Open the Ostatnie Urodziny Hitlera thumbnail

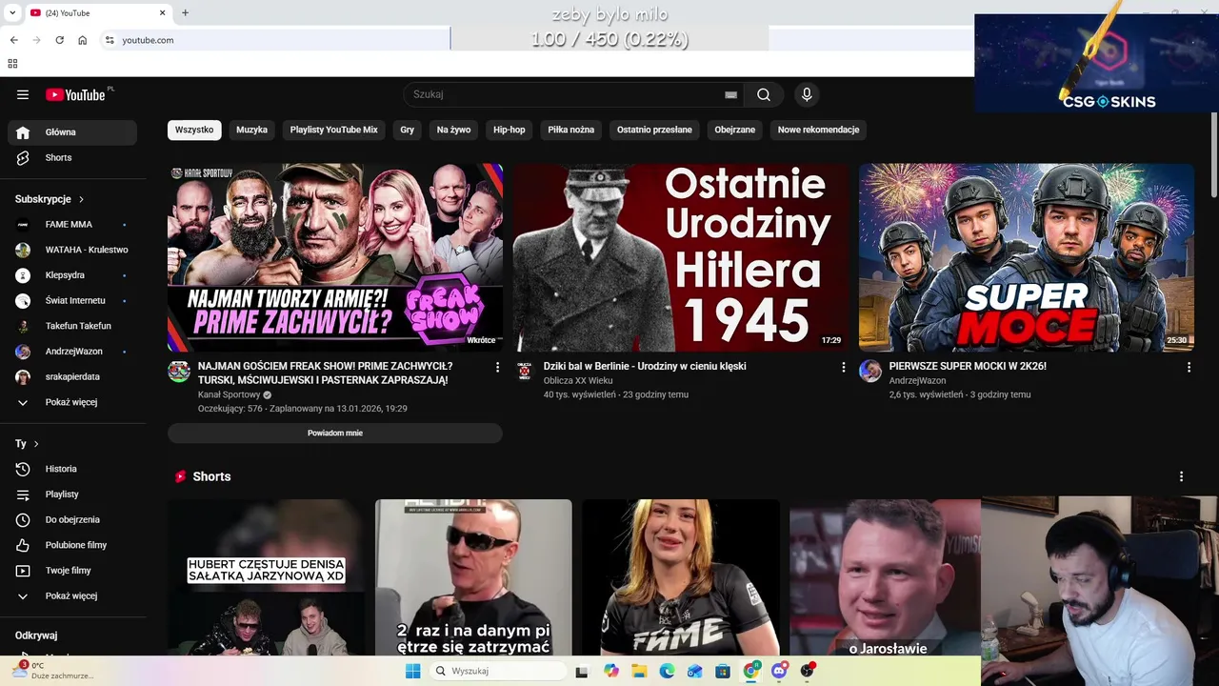pyautogui.click(x=681, y=257)
